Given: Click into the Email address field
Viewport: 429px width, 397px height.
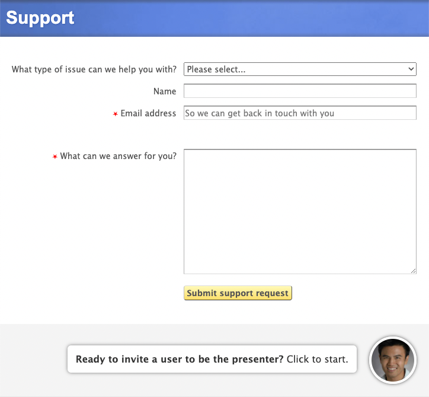Looking at the screenshot, I should 300,113.
